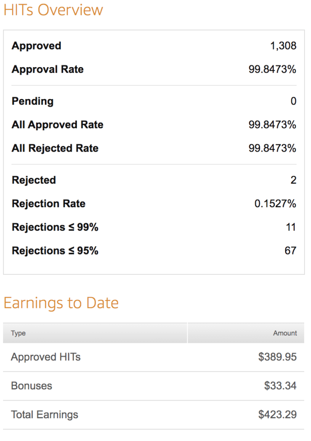Click the Pending row label
Image resolution: width=311 pixels, height=441 pixels.
tap(32, 101)
